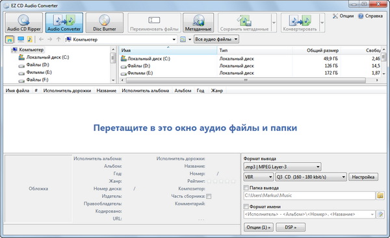Click the output folder path field

pyautogui.click(x=309, y=196)
